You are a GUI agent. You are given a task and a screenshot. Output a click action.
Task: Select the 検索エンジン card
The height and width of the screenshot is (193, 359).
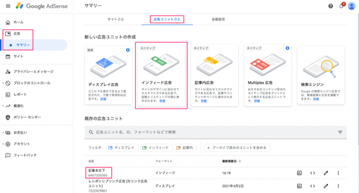tap(321, 75)
